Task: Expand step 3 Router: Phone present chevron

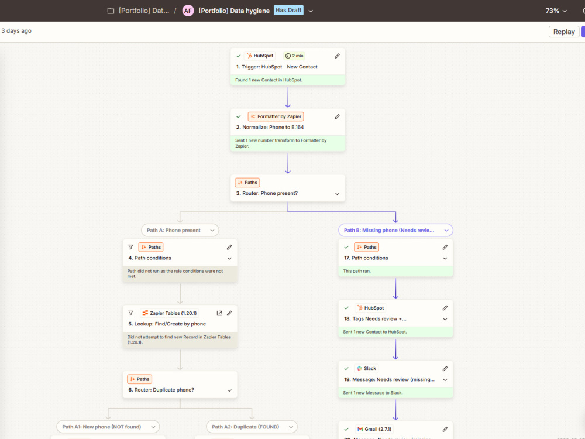Action: coord(337,194)
